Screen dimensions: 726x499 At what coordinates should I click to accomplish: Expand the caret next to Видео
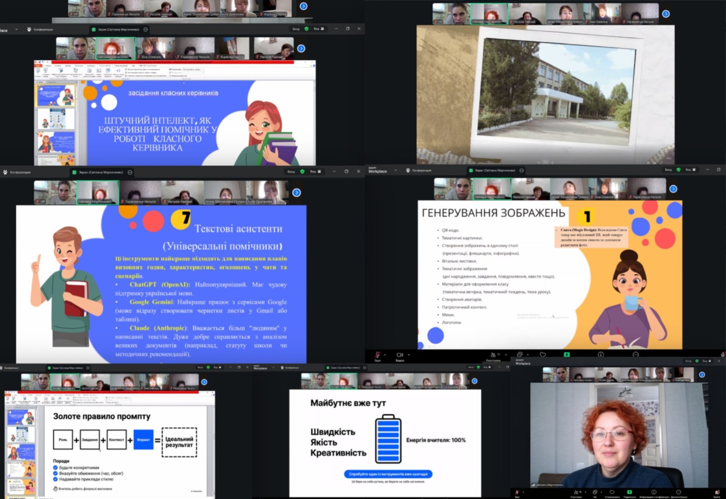(408, 355)
